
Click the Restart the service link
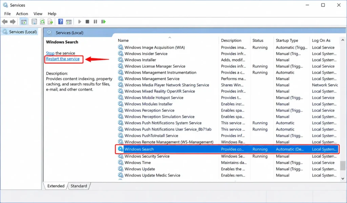[x=63, y=59]
